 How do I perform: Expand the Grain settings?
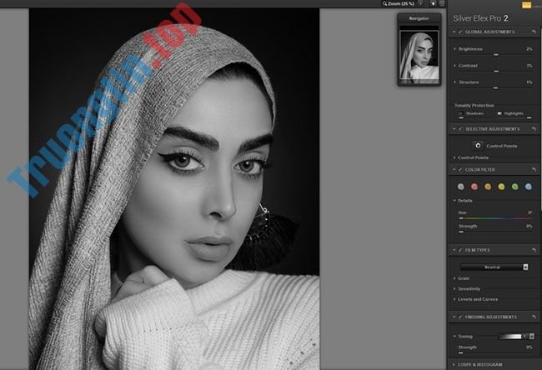[x=454, y=278]
